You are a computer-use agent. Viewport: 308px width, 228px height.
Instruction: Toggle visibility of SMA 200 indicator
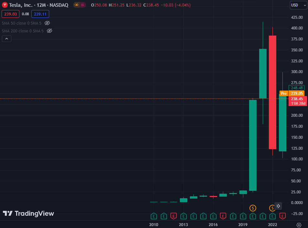point(49,31)
